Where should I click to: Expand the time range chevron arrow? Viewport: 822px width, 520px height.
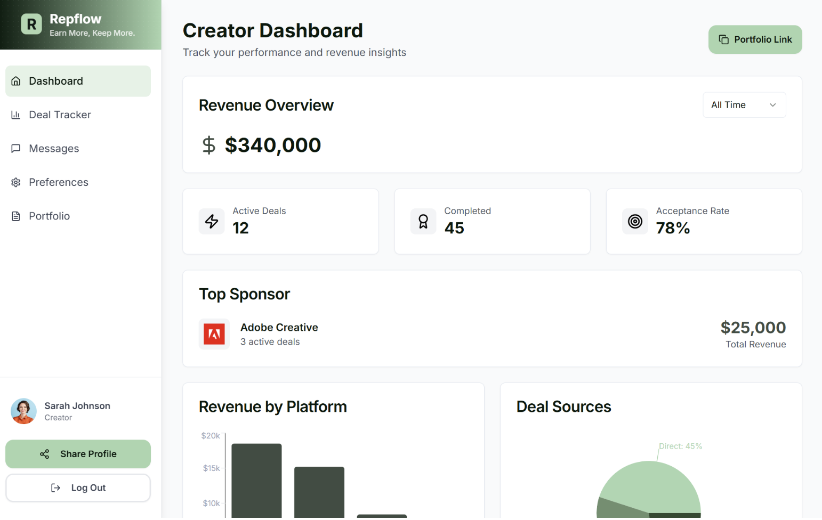point(772,105)
